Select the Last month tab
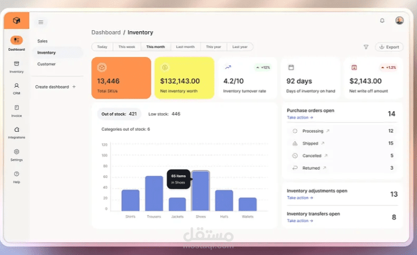Viewport: 417px width, 255px height. [186, 47]
